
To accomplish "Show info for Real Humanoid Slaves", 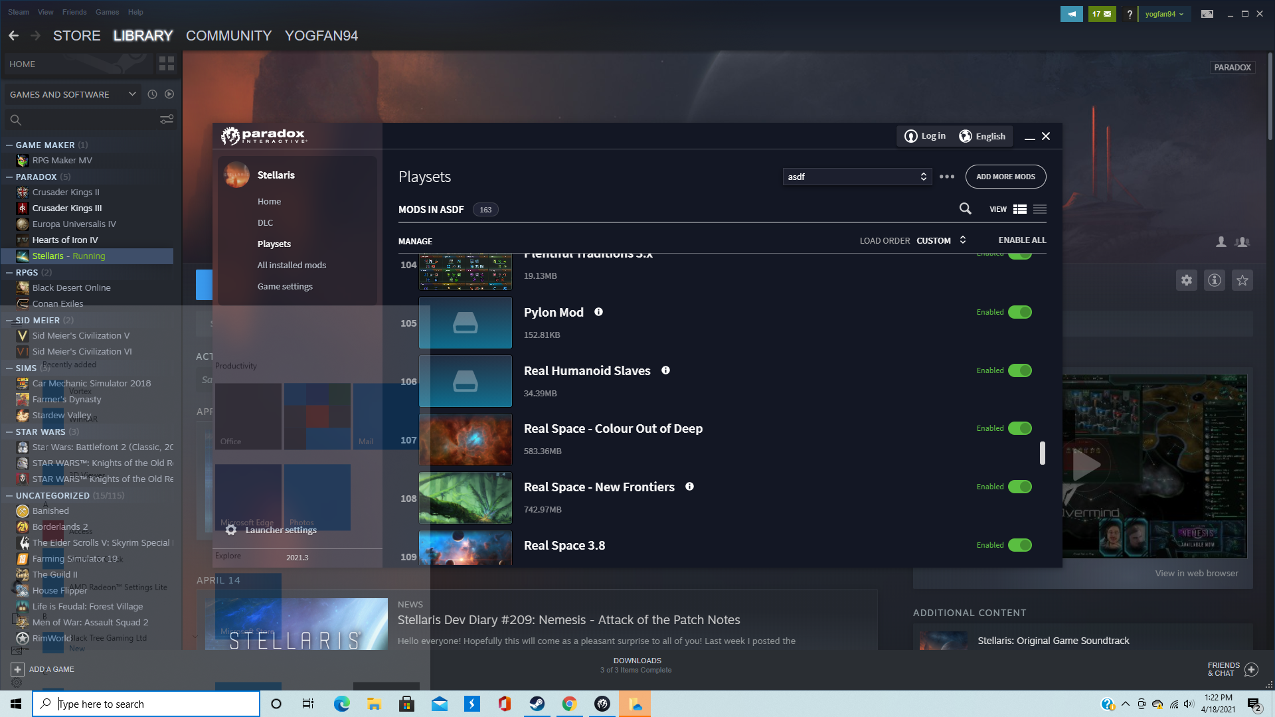I will 665,370.
